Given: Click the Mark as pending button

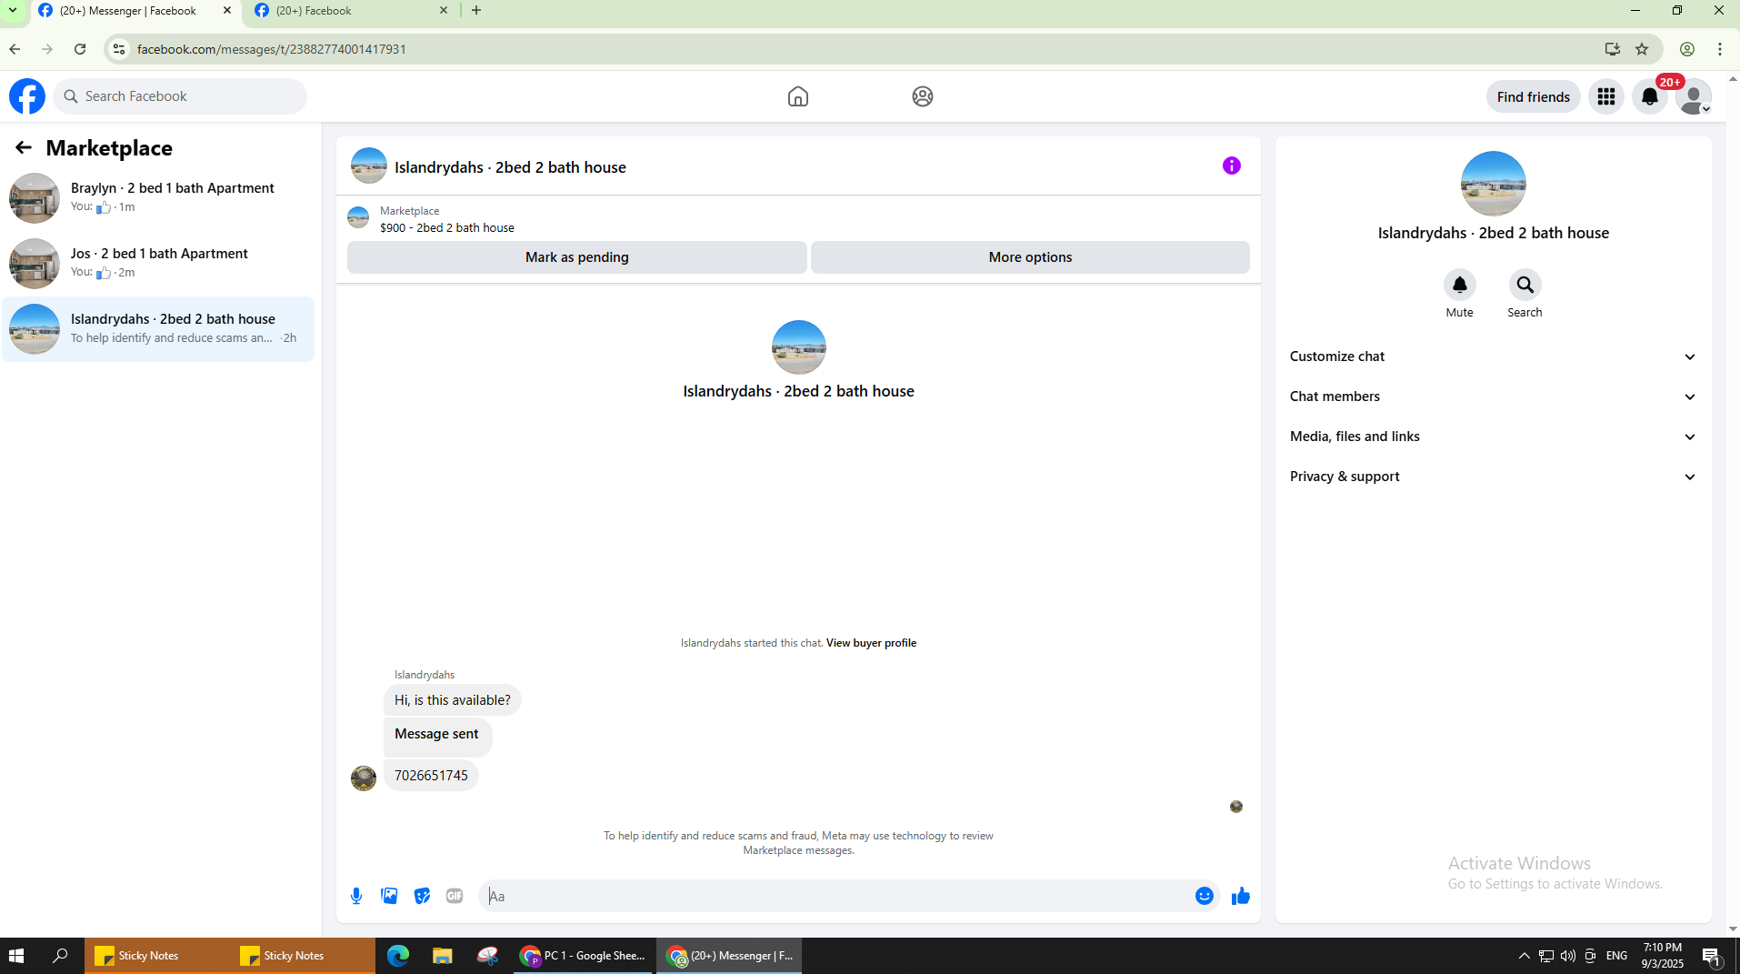Looking at the screenshot, I should click(576, 257).
